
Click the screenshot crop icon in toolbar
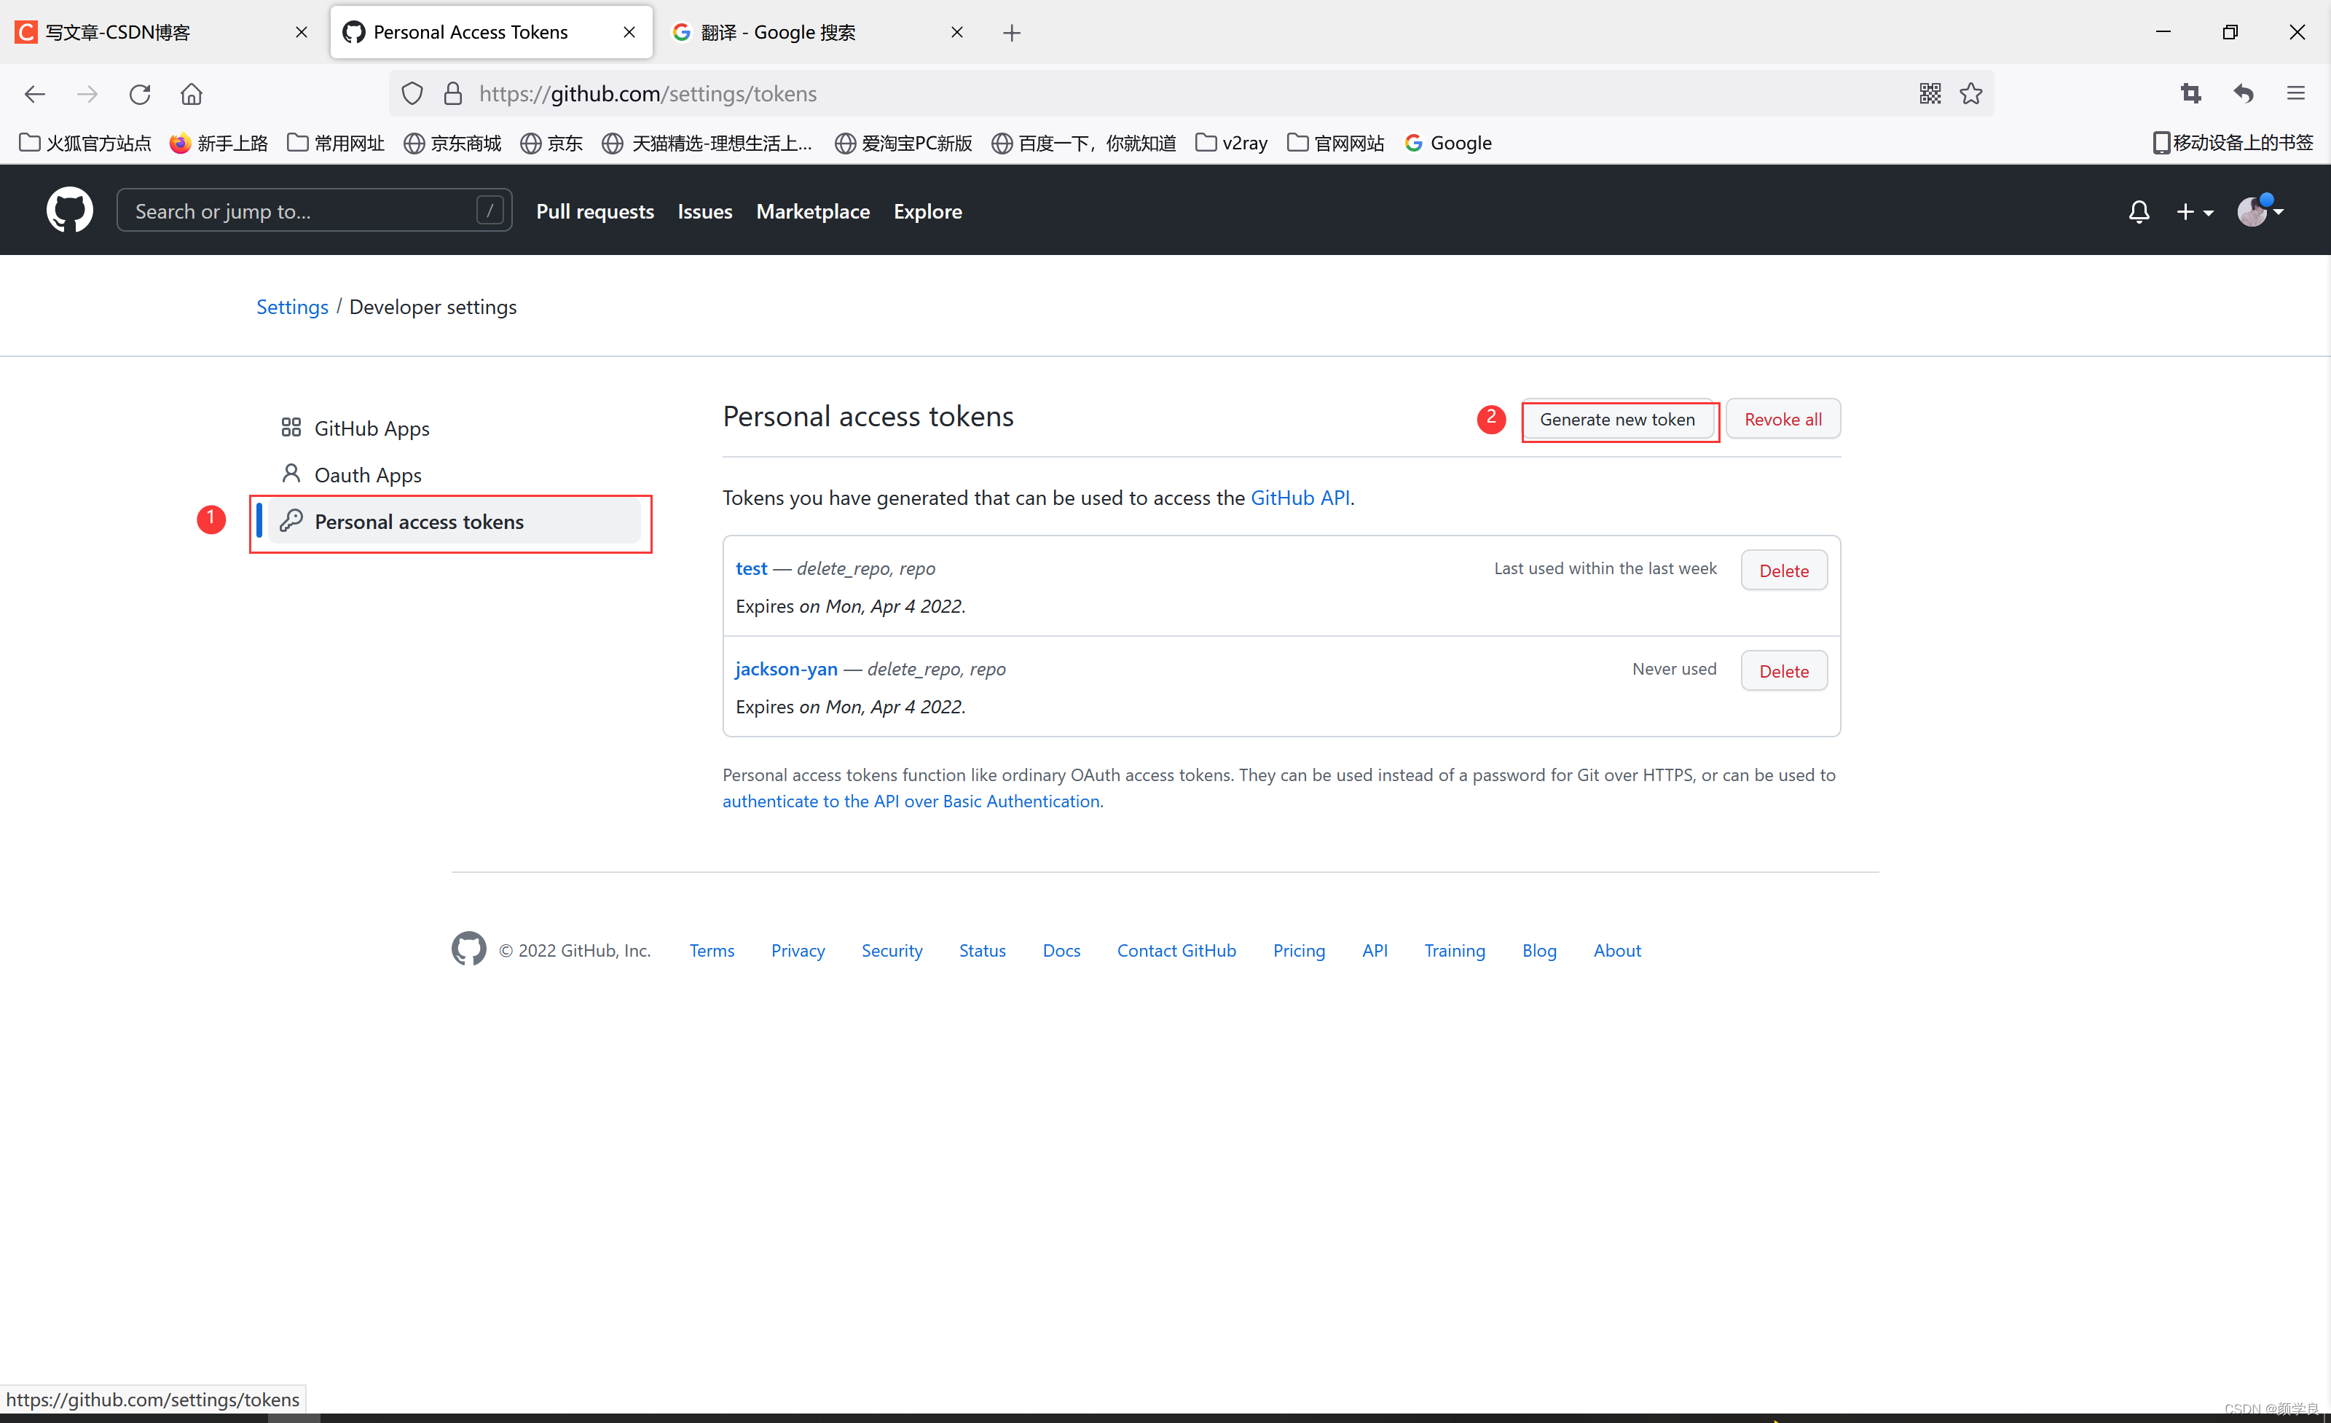click(x=2190, y=94)
